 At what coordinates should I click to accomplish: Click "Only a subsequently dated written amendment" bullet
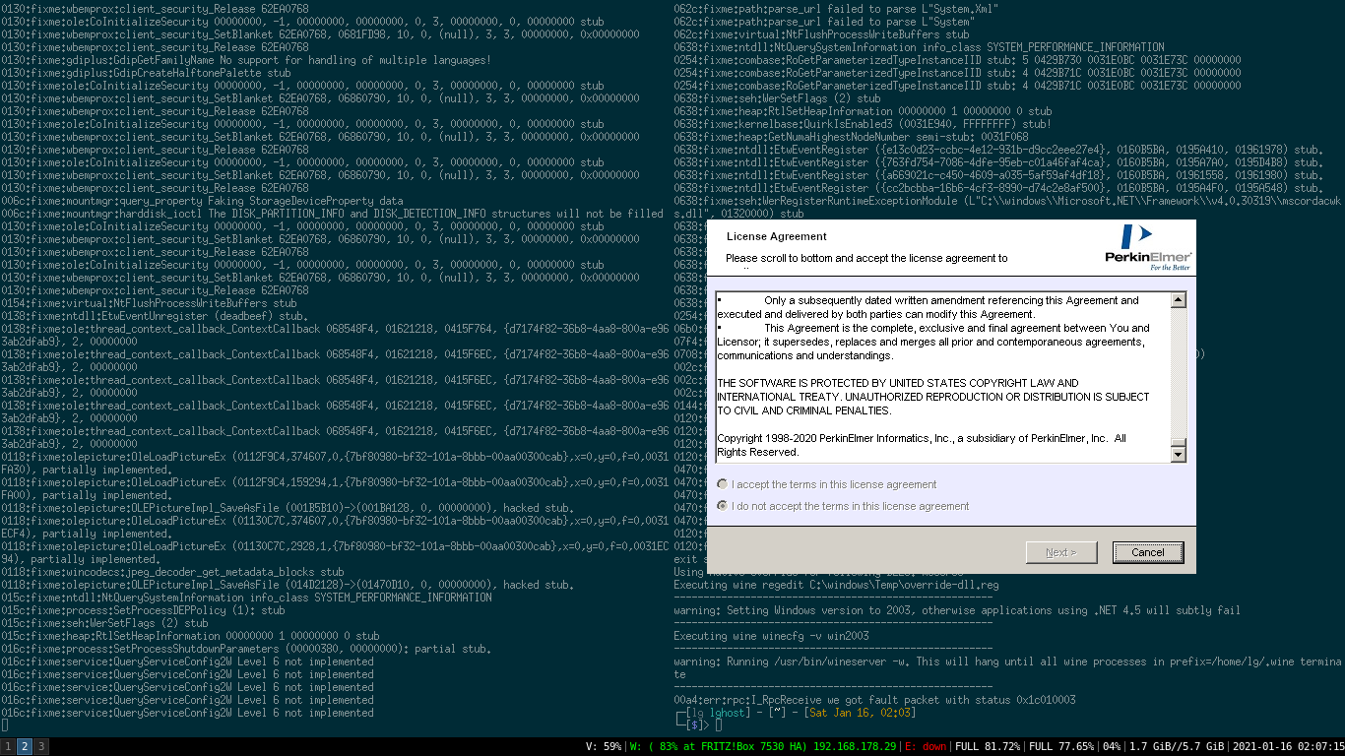point(928,307)
